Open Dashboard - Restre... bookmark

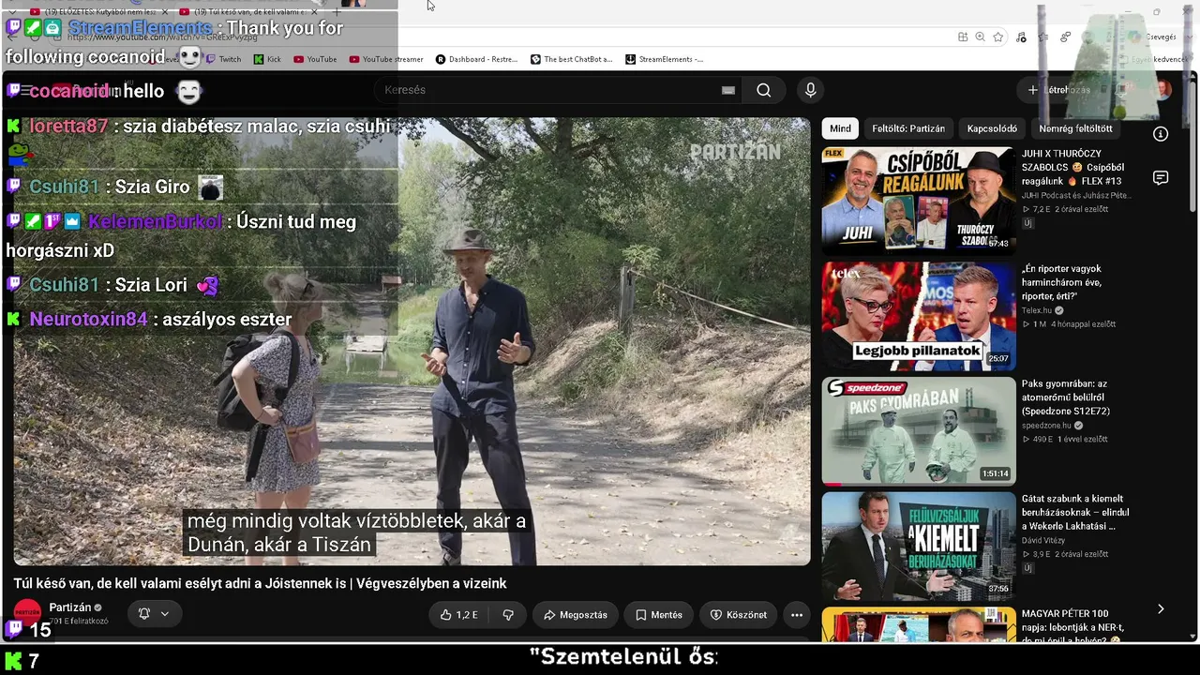(476, 59)
